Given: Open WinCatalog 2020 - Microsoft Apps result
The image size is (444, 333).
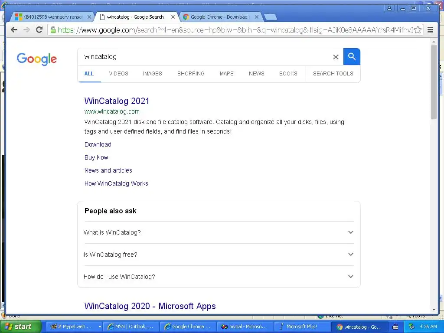Looking at the screenshot, I should click(x=150, y=306).
